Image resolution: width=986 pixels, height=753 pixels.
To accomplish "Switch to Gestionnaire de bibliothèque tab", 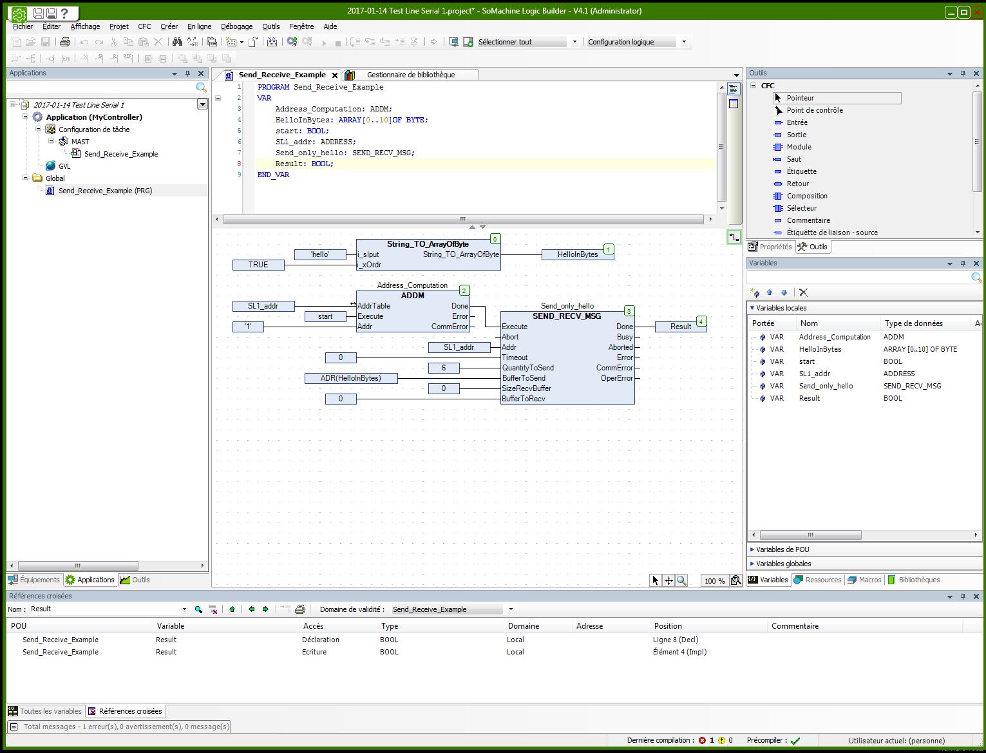I will 410,75.
